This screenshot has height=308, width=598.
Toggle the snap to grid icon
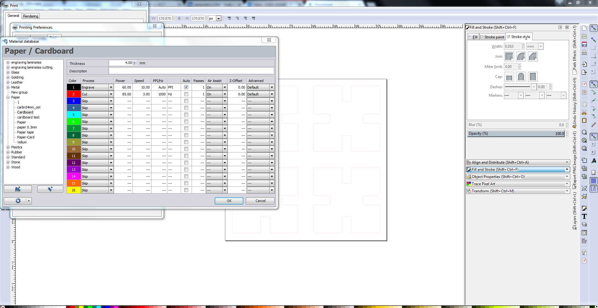(x=594, y=181)
